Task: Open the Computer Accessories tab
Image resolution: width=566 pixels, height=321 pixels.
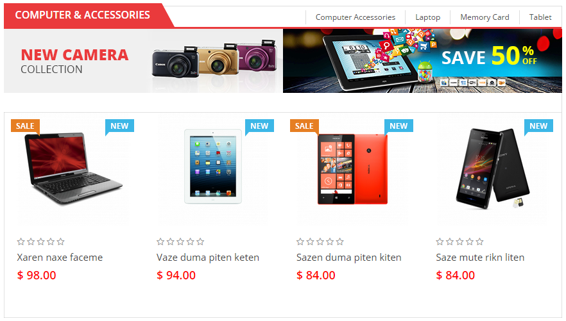Action: tap(356, 17)
